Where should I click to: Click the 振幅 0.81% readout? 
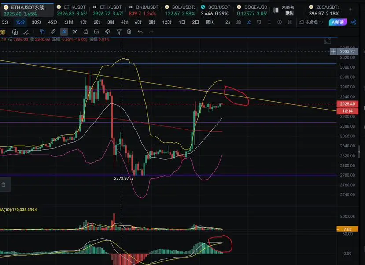(100, 40)
